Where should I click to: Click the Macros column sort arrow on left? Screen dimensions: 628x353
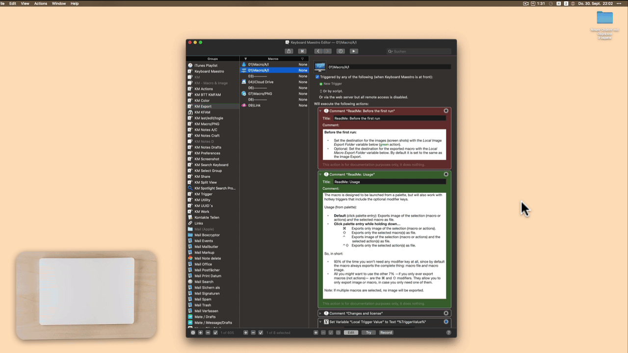pyautogui.click(x=245, y=59)
